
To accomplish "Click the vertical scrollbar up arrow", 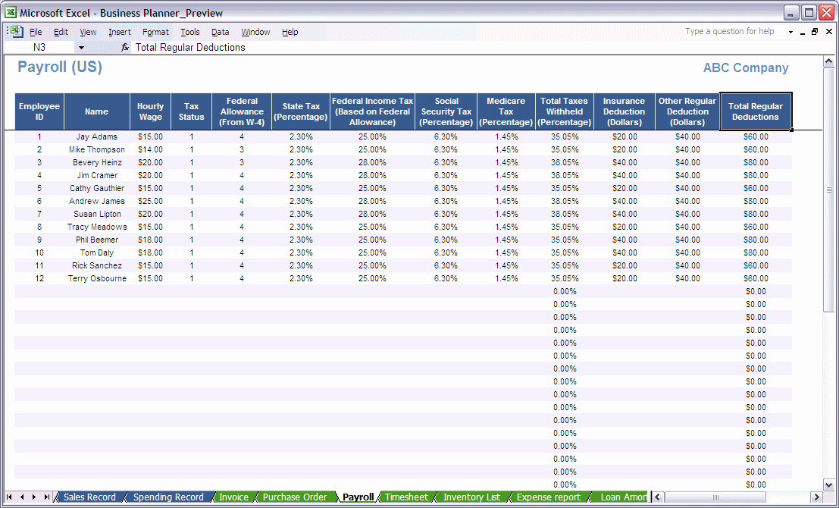I will tap(828, 61).
